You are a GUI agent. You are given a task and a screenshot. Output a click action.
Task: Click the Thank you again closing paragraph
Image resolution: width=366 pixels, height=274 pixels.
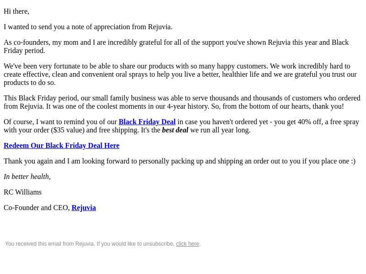pyautogui.click(x=179, y=161)
